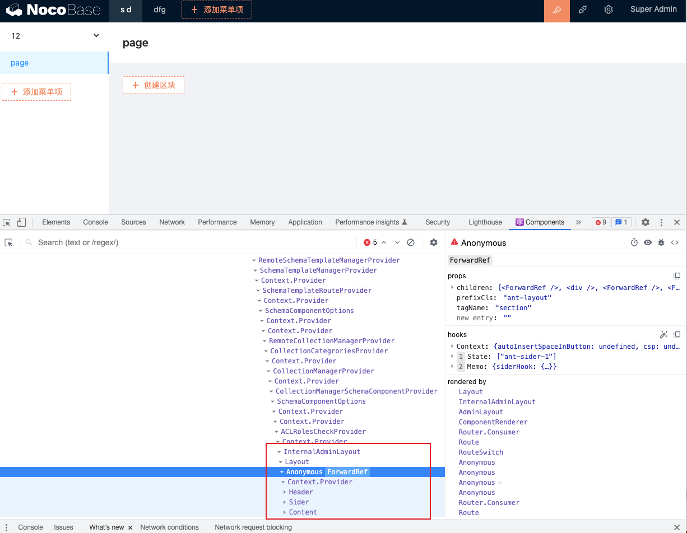Click AdminLayout in rendered by list
This screenshot has height=533, width=687.
click(480, 412)
